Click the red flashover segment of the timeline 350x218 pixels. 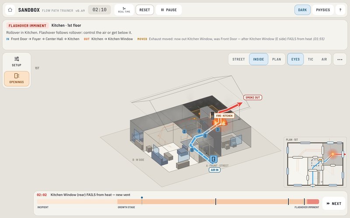tap(313, 202)
